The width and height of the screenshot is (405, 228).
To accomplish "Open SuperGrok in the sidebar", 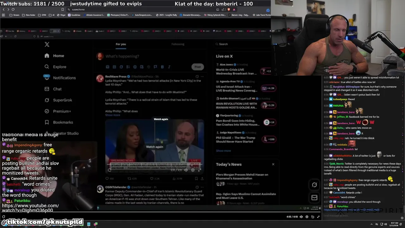I will [x=59, y=100].
